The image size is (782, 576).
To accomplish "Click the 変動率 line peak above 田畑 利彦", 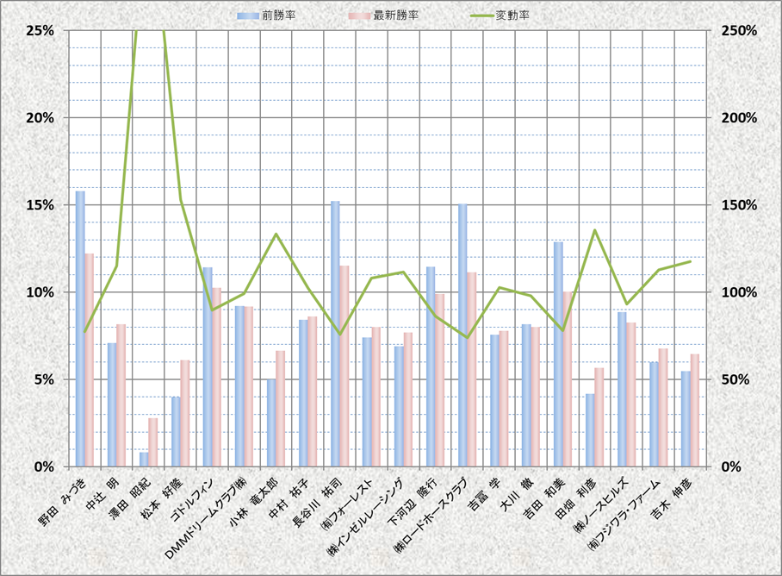I will 594,230.
